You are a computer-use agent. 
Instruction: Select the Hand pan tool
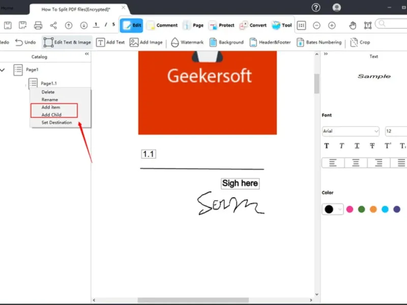click(x=353, y=25)
